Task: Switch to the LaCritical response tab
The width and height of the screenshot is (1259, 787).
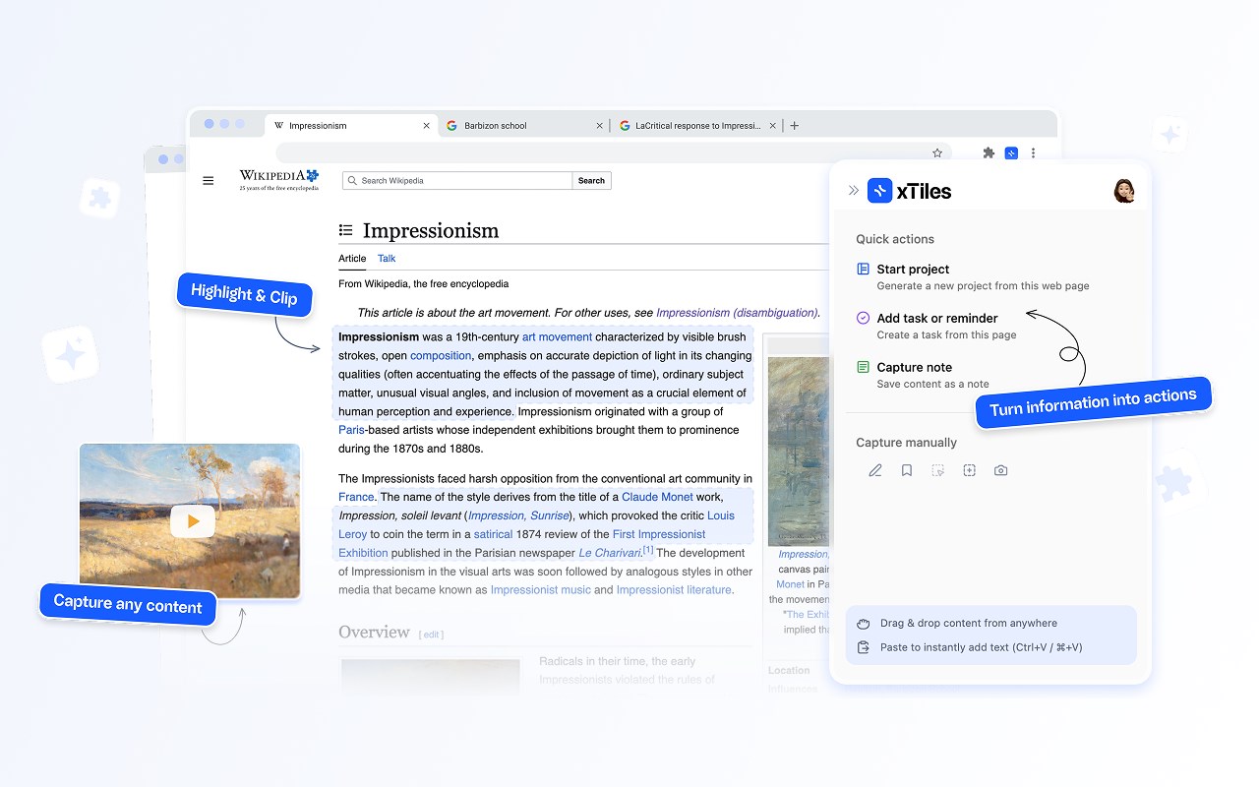Action: (697, 126)
